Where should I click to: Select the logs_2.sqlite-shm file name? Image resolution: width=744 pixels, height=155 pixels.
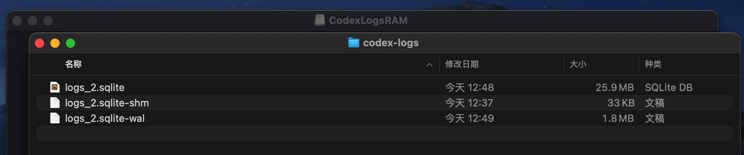click(107, 103)
